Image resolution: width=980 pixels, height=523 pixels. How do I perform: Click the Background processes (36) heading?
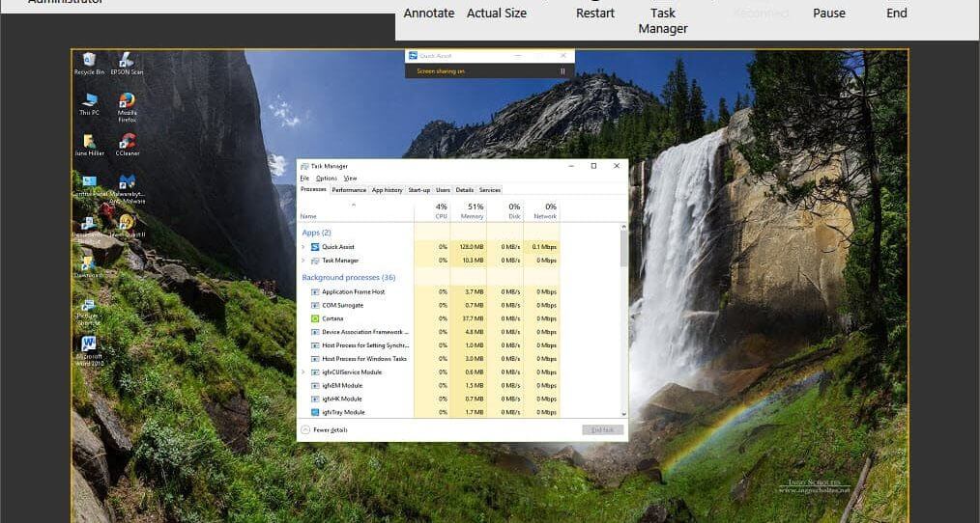click(x=348, y=277)
